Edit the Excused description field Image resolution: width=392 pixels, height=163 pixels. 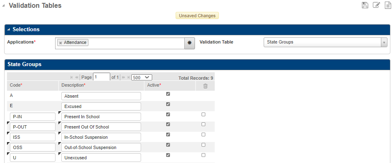101,106
